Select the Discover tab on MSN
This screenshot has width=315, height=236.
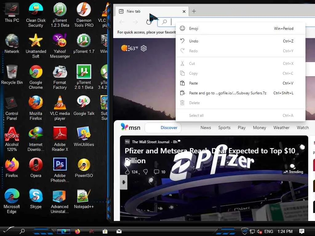pyautogui.click(x=163, y=128)
